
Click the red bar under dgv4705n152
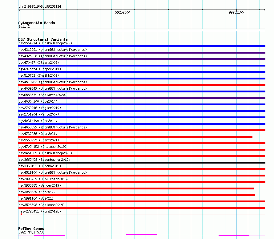click(x=142, y=150)
